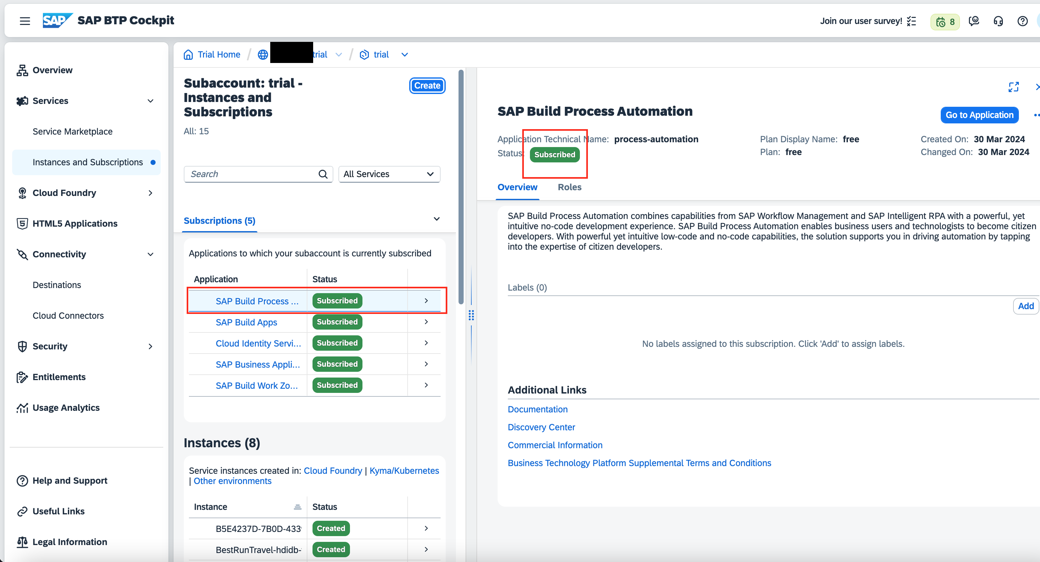Switch to the Roles tab
The height and width of the screenshot is (562, 1040).
pyautogui.click(x=569, y=187)
